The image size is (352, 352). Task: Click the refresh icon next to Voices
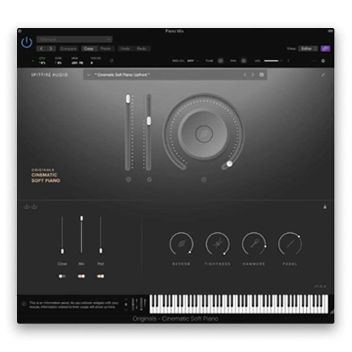click(112, 61)
